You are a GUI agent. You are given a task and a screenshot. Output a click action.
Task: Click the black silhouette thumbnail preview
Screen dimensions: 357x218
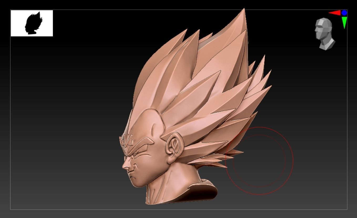coord(32,23)
